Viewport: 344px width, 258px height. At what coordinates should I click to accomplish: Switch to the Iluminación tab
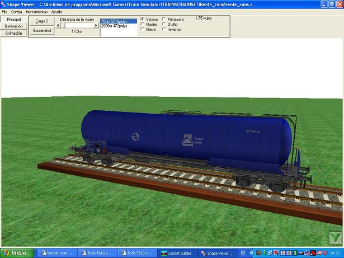pyautogui.click(x=13, y=26)
